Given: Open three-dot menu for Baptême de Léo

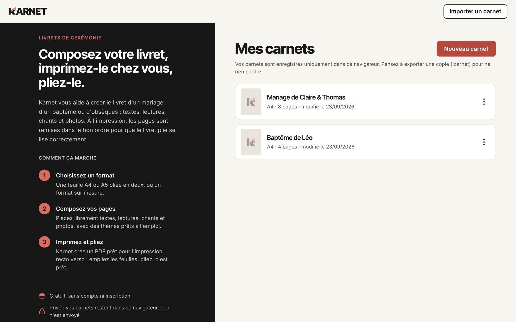Looking at the screenshot, I should tap(484, 142).
